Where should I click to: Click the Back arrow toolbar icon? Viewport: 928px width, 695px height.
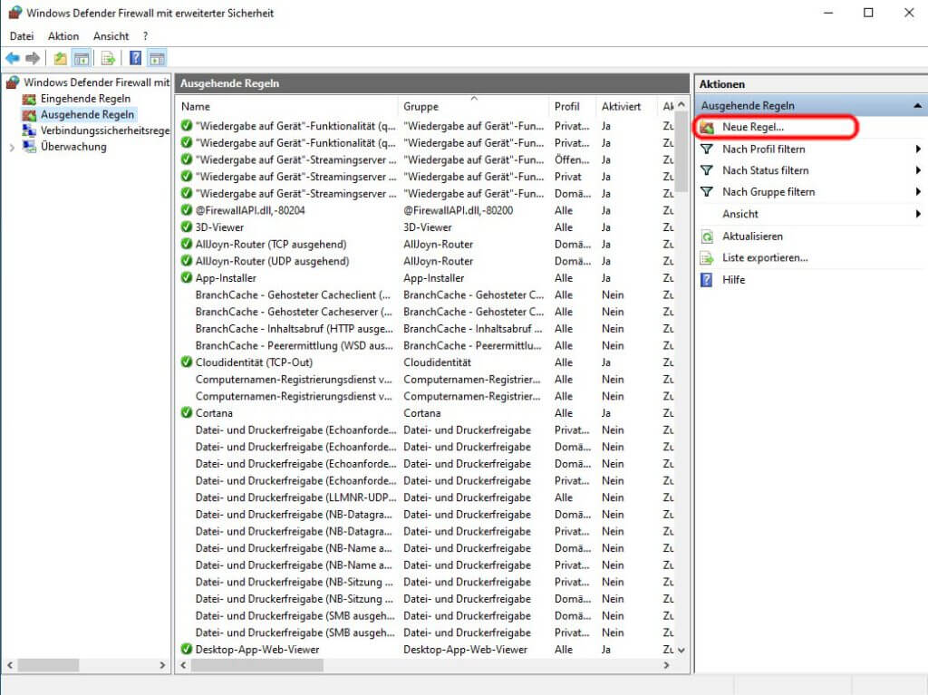13,58
